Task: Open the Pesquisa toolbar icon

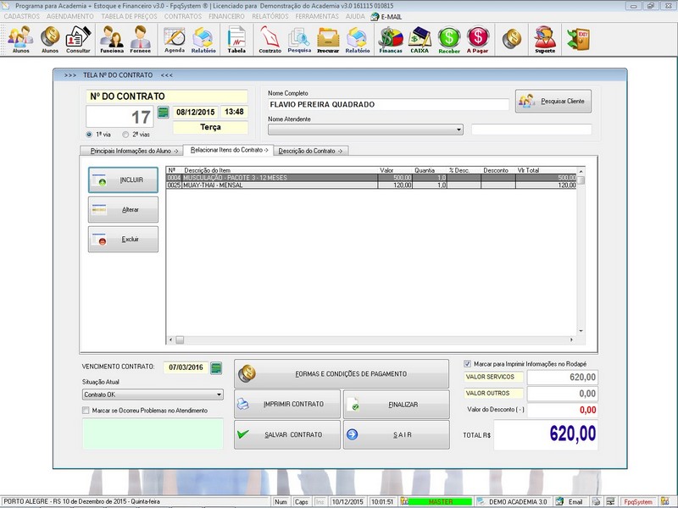Action: pos(299,39)
